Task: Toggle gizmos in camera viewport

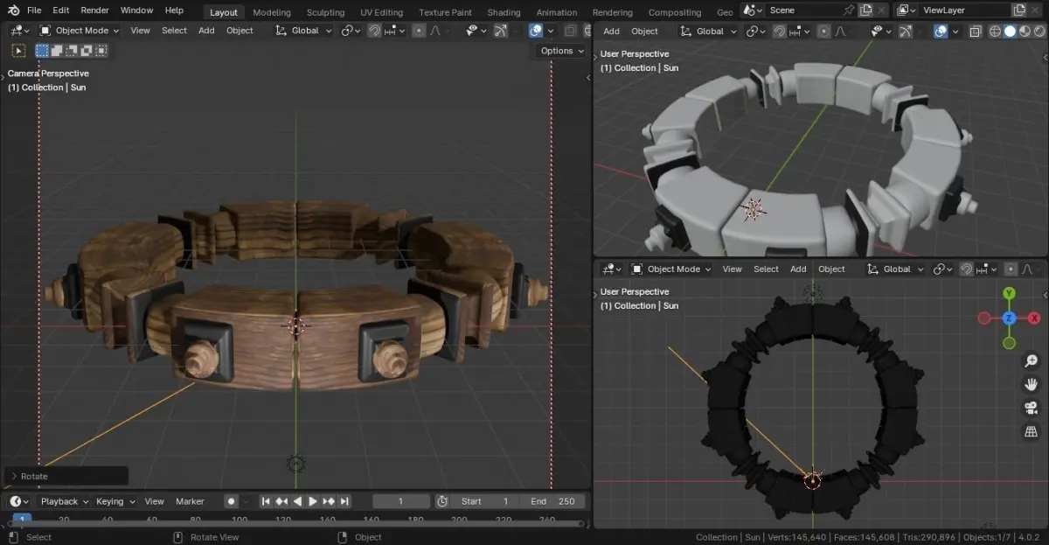Action: [500, 30]
